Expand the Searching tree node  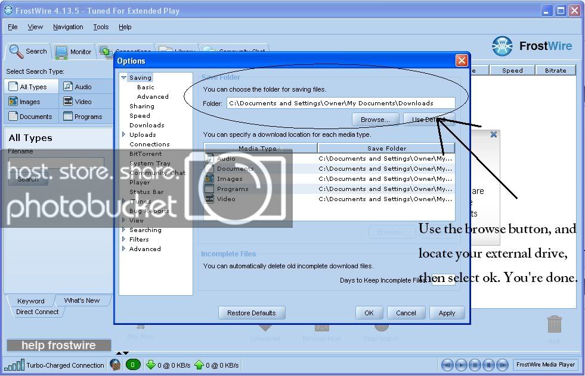coord(124,230)
